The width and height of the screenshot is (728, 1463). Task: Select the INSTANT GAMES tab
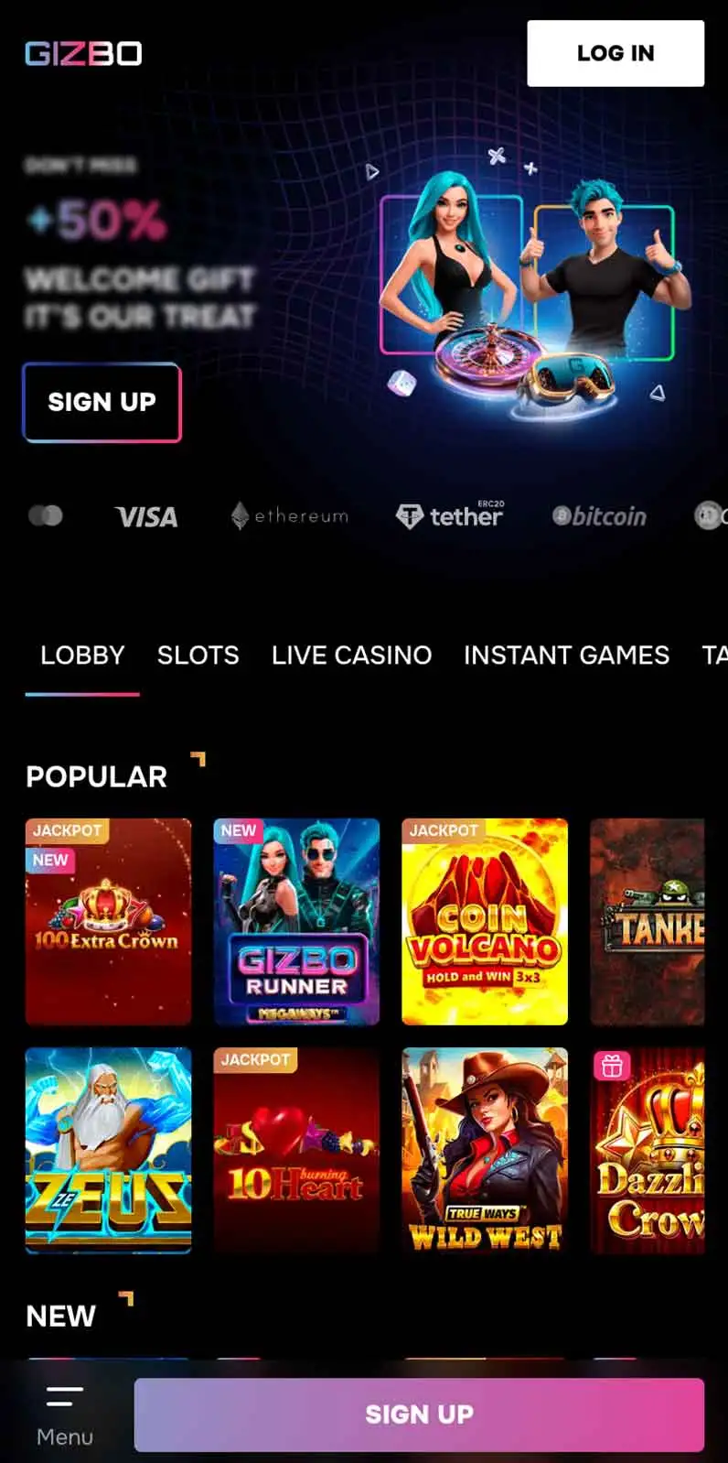pyautogui.click(x=566, y=656)
